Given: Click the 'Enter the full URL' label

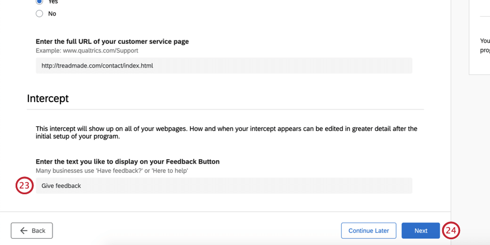Looking at the screenshot, I should coord(112,42).
